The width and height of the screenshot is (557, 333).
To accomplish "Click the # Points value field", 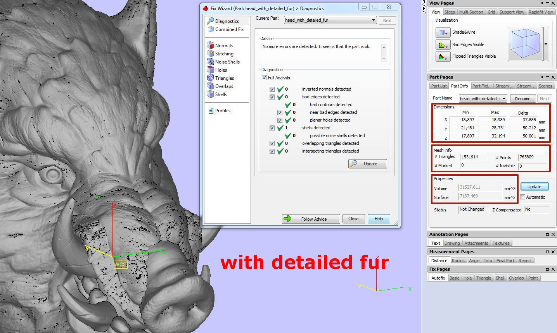I will tap(532, 157).
